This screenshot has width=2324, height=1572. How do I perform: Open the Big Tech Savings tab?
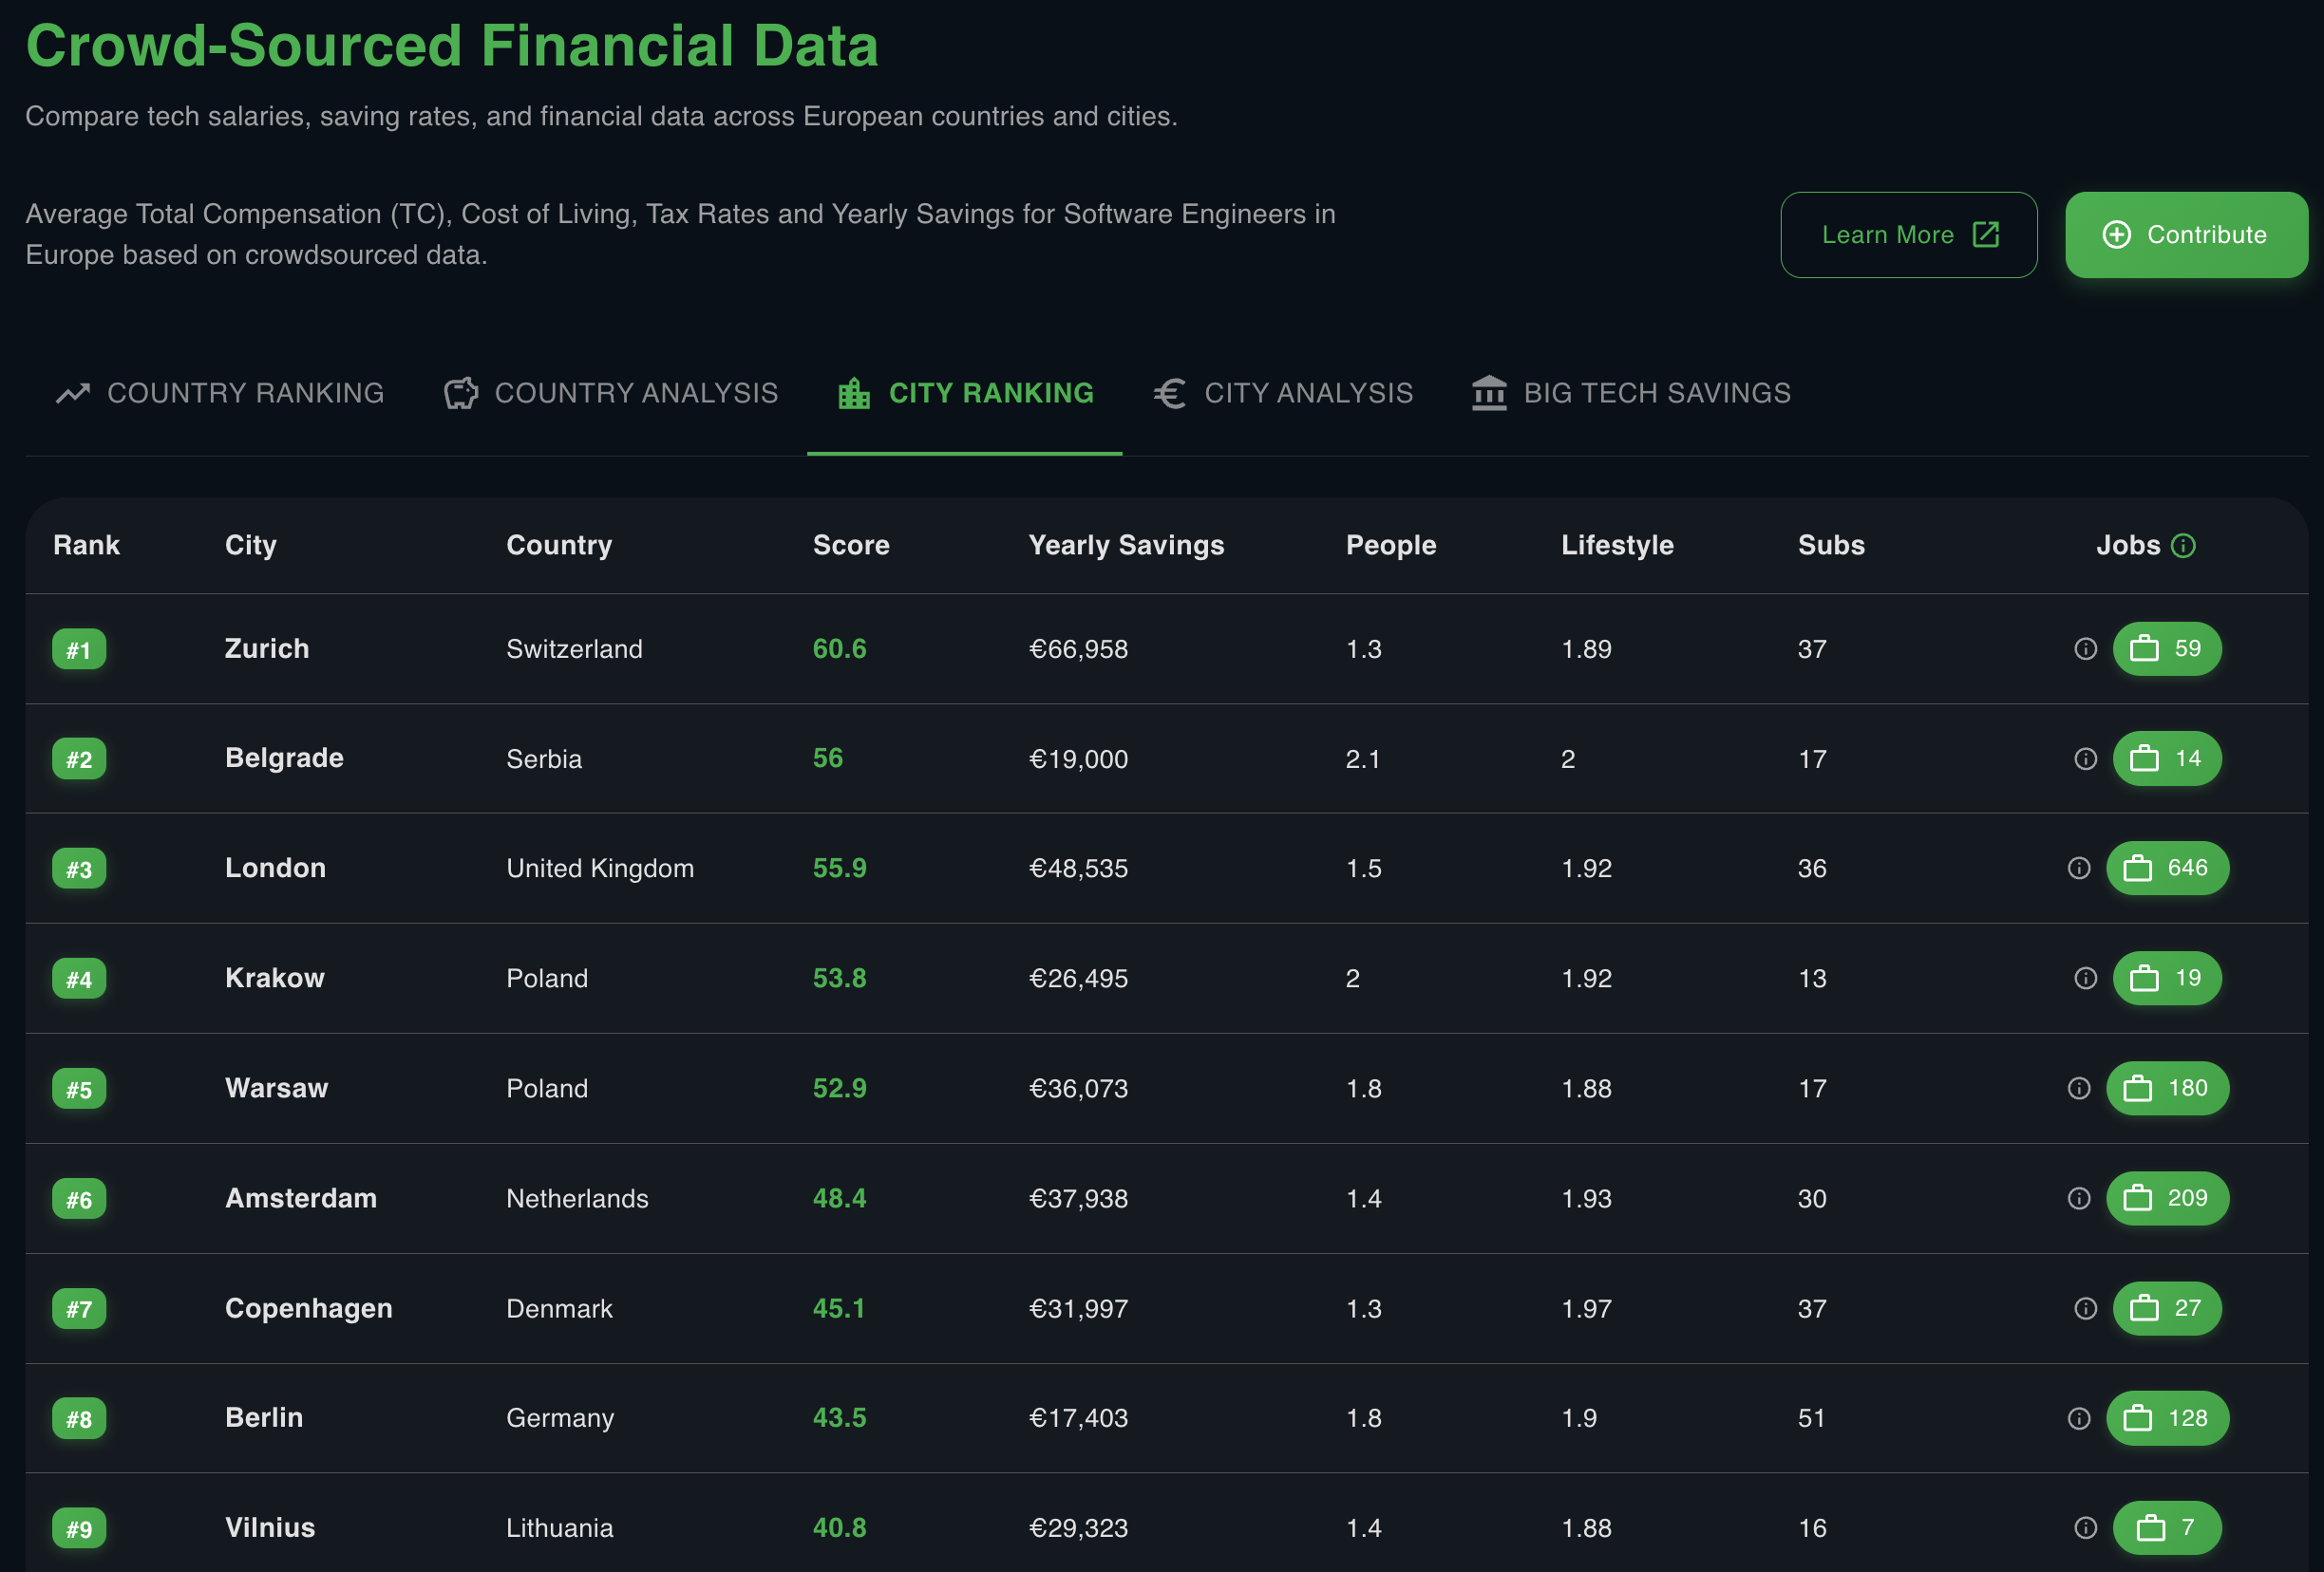(x=1631, y=393)
